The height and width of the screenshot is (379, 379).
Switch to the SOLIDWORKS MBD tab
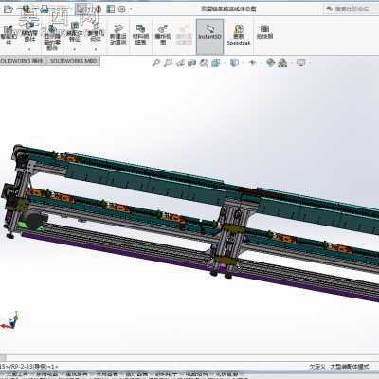coord(73,61)
